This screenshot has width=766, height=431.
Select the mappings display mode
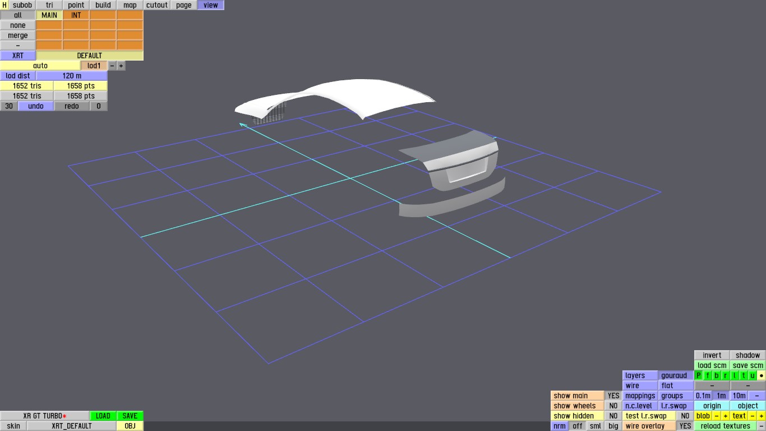tap(640, 396)
